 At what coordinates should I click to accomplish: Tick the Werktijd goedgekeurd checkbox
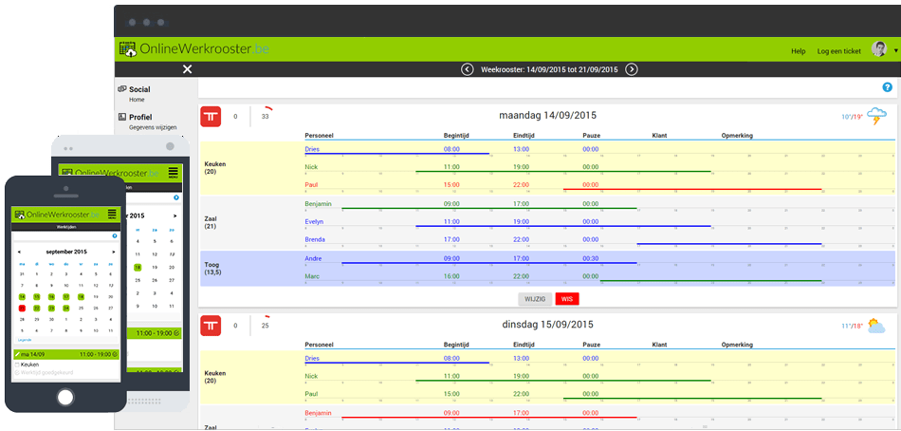[x=16, y=371]
